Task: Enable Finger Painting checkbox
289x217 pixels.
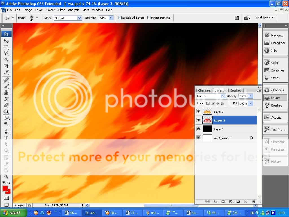Action: click(x=149, y=18)
